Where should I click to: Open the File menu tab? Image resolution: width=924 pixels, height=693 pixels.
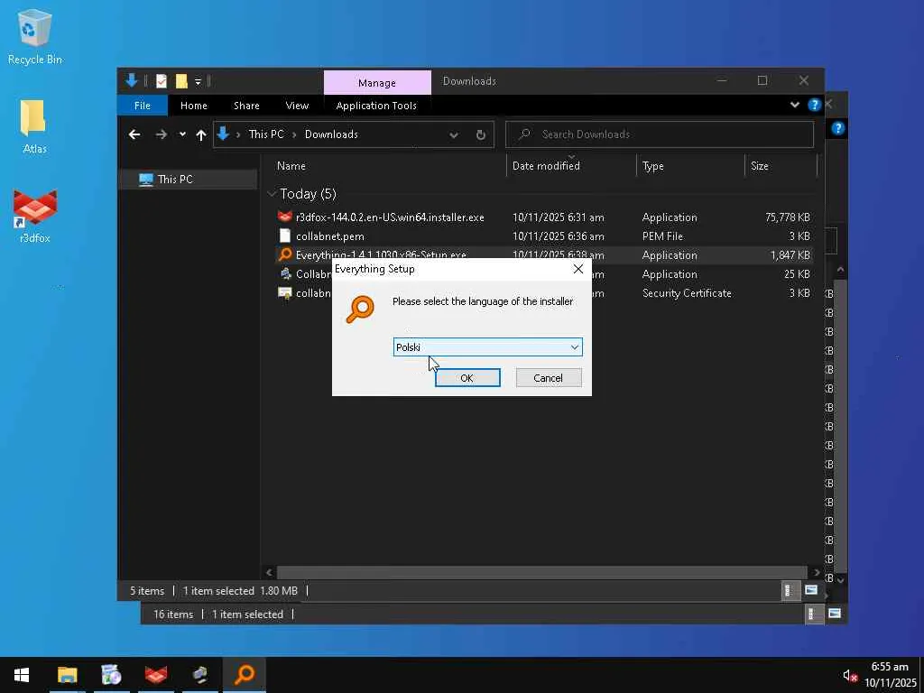tap(143, 106)
